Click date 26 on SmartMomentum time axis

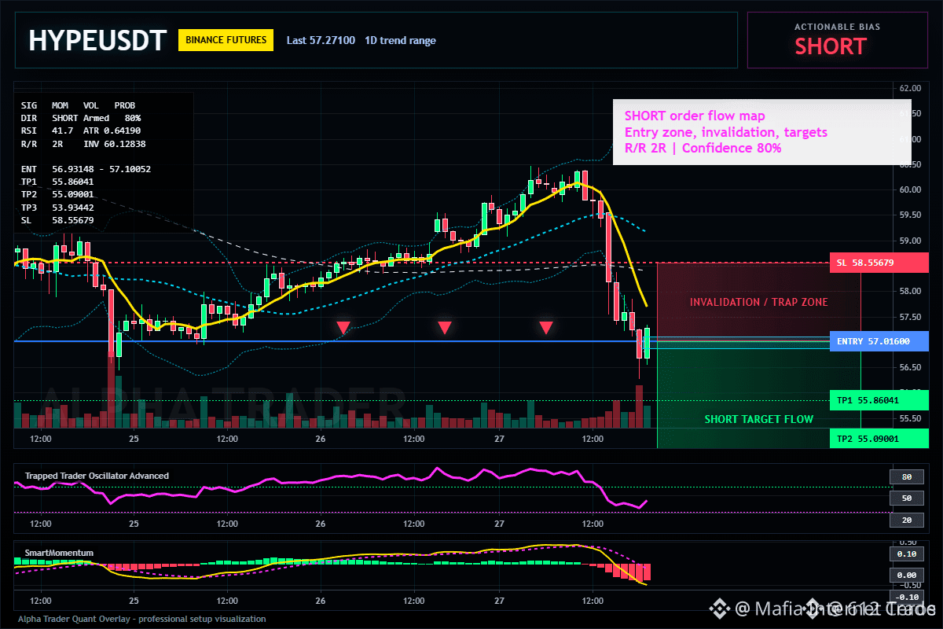(x=321, y=600)
